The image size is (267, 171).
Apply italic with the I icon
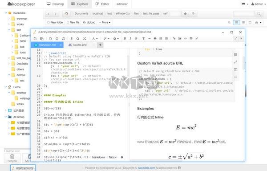pos(130,38)
